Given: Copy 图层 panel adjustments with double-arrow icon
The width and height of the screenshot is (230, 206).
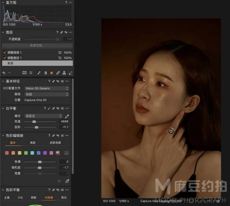Looking at the screenshot, I should point(62,32).
